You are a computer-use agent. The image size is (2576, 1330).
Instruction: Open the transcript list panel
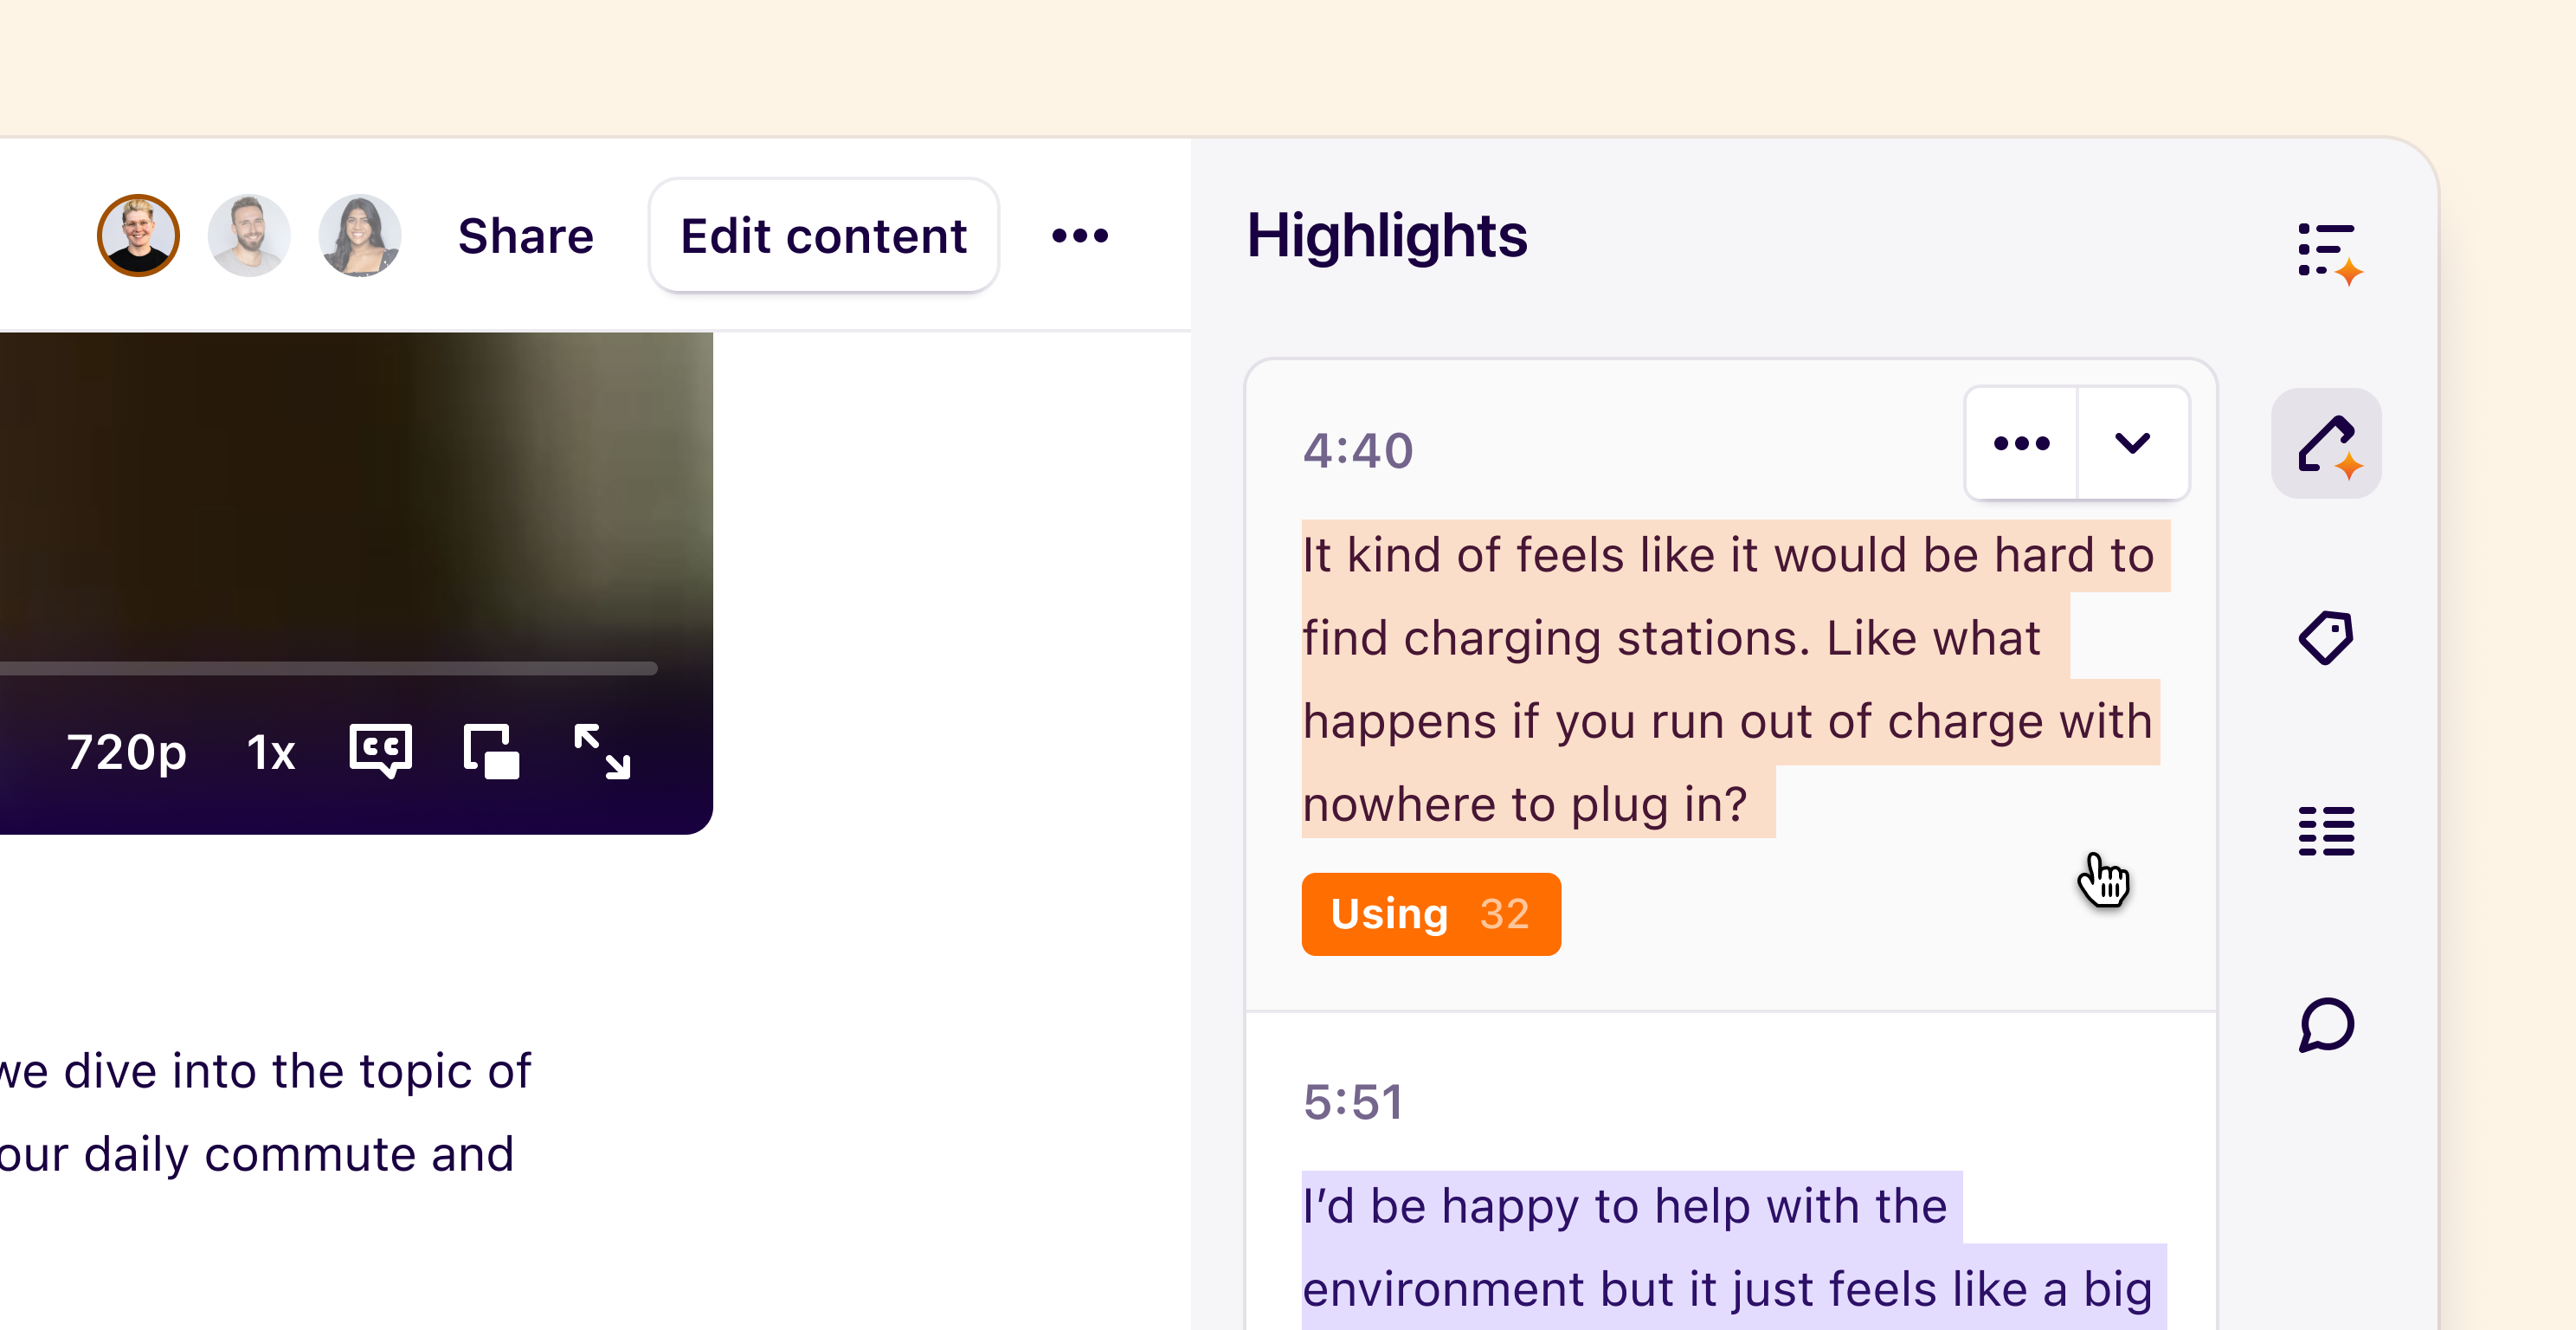[2327, 830]
